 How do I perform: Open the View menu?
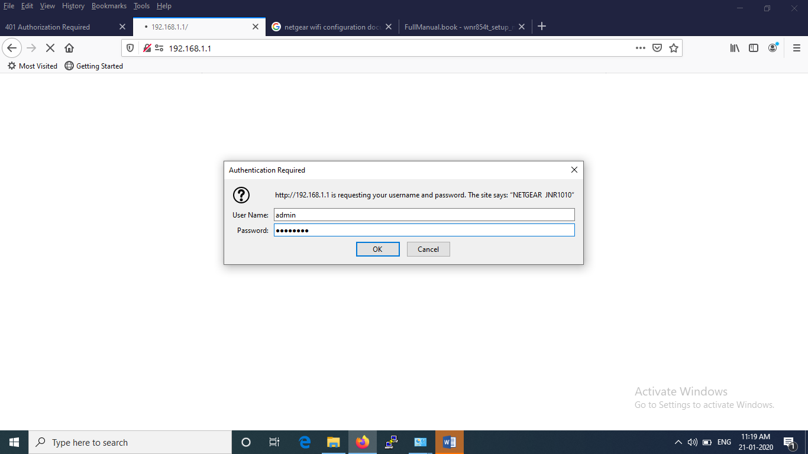coord(47,6)
